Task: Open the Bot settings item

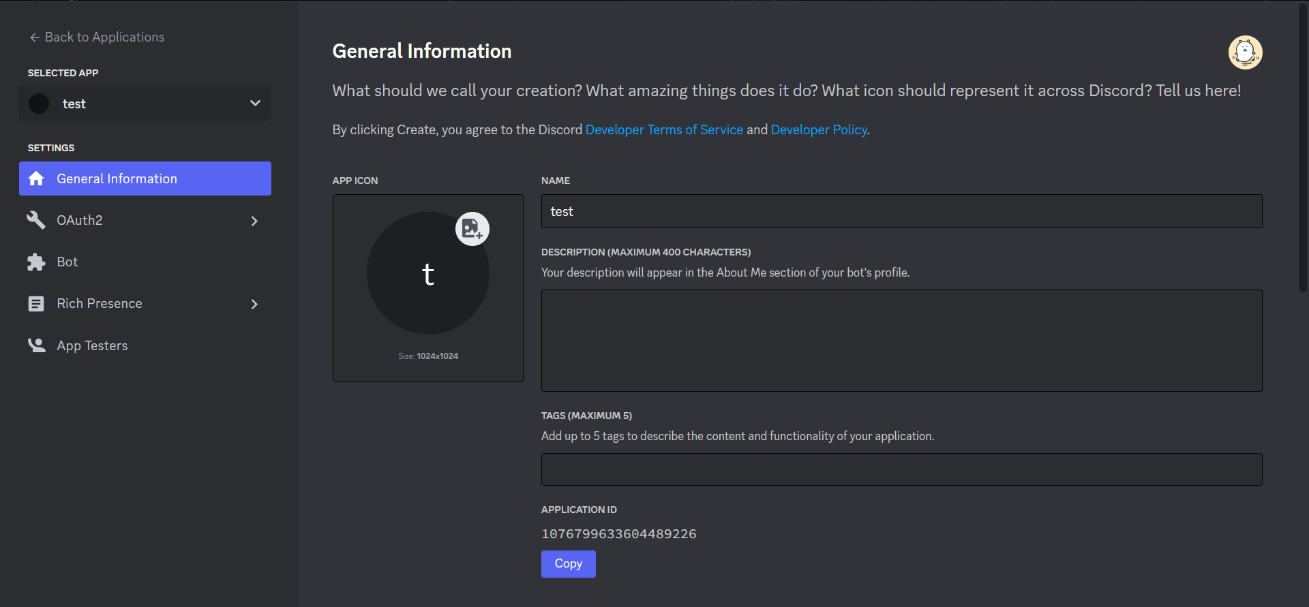Action: pyautogui.click(x=145, y=262)
